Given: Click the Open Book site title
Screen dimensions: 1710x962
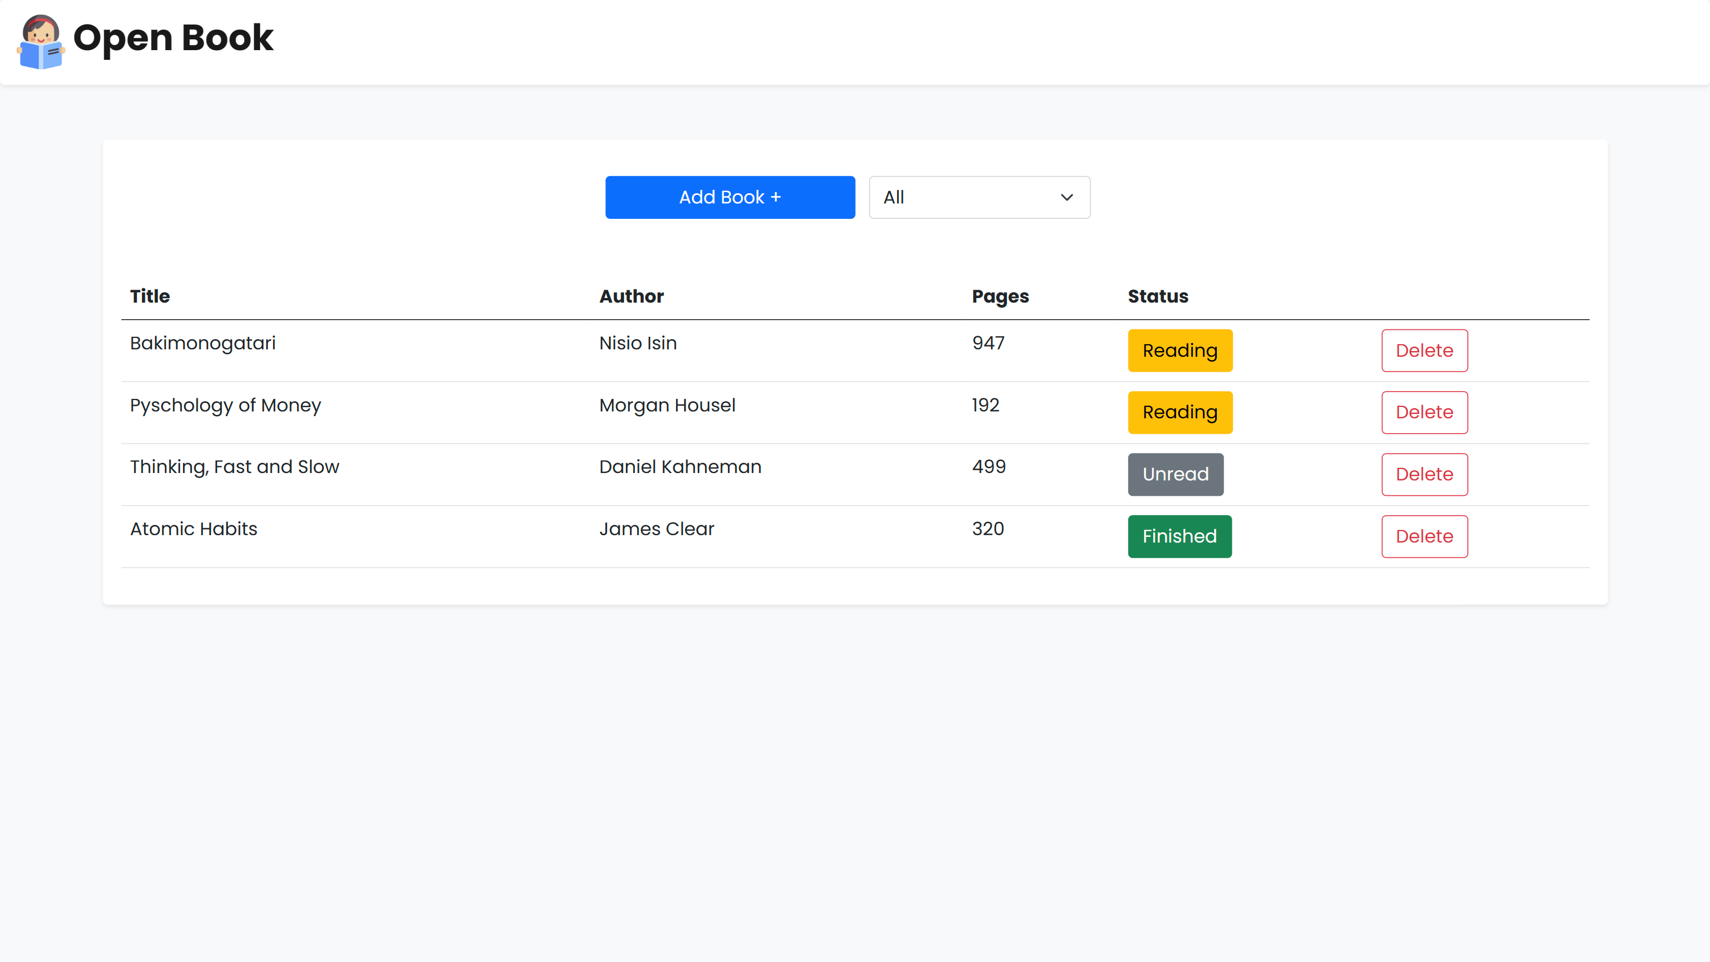Looking at the screenshot, I should point(173,38).
